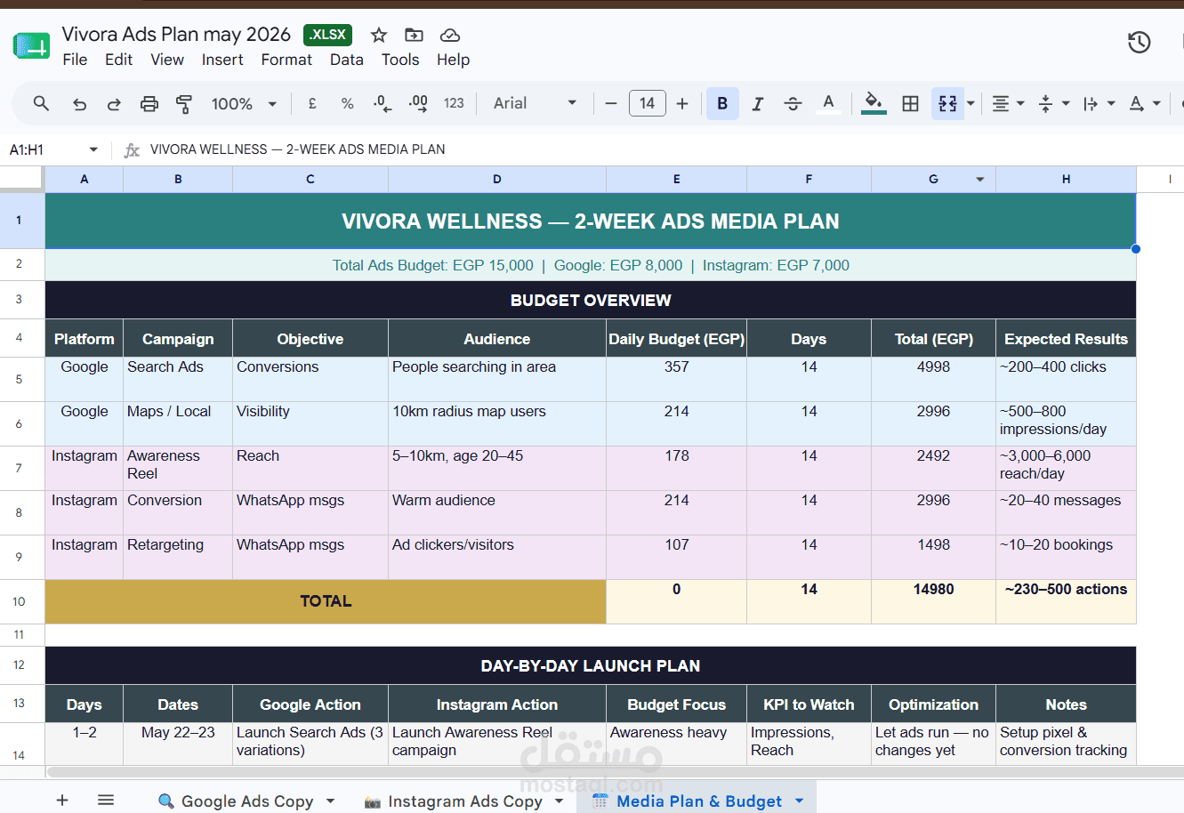Decrease decimal places
The height and width of the screenshot is (813, 1184).
tap(383, 103)
